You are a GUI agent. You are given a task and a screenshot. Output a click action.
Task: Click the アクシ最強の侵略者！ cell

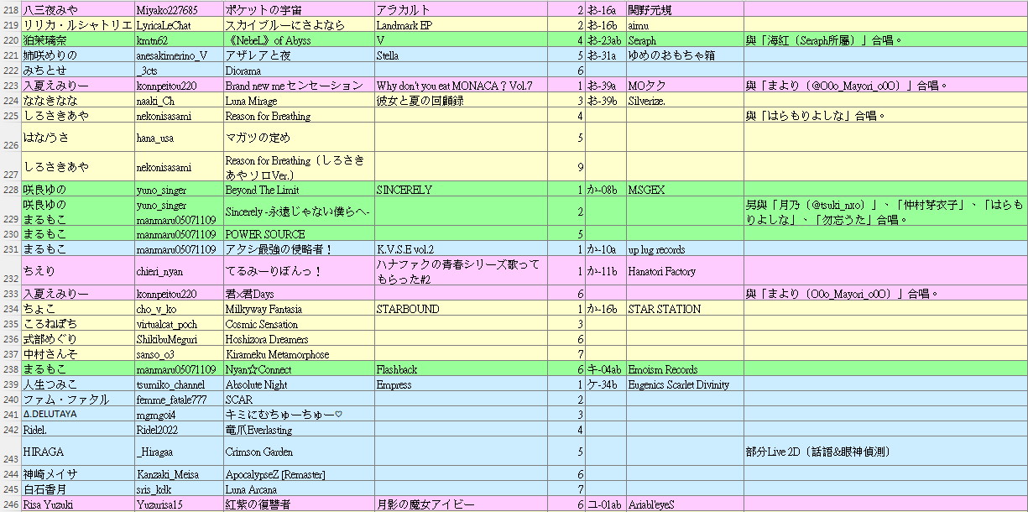pyautogui.click(x=298, y=249)
